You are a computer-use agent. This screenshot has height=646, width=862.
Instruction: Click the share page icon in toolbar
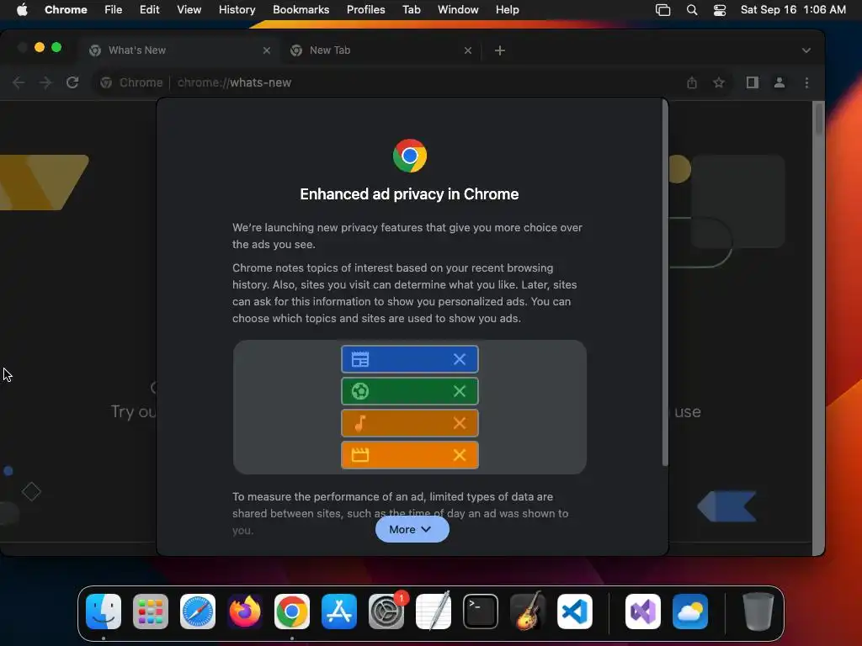point(692,82)
